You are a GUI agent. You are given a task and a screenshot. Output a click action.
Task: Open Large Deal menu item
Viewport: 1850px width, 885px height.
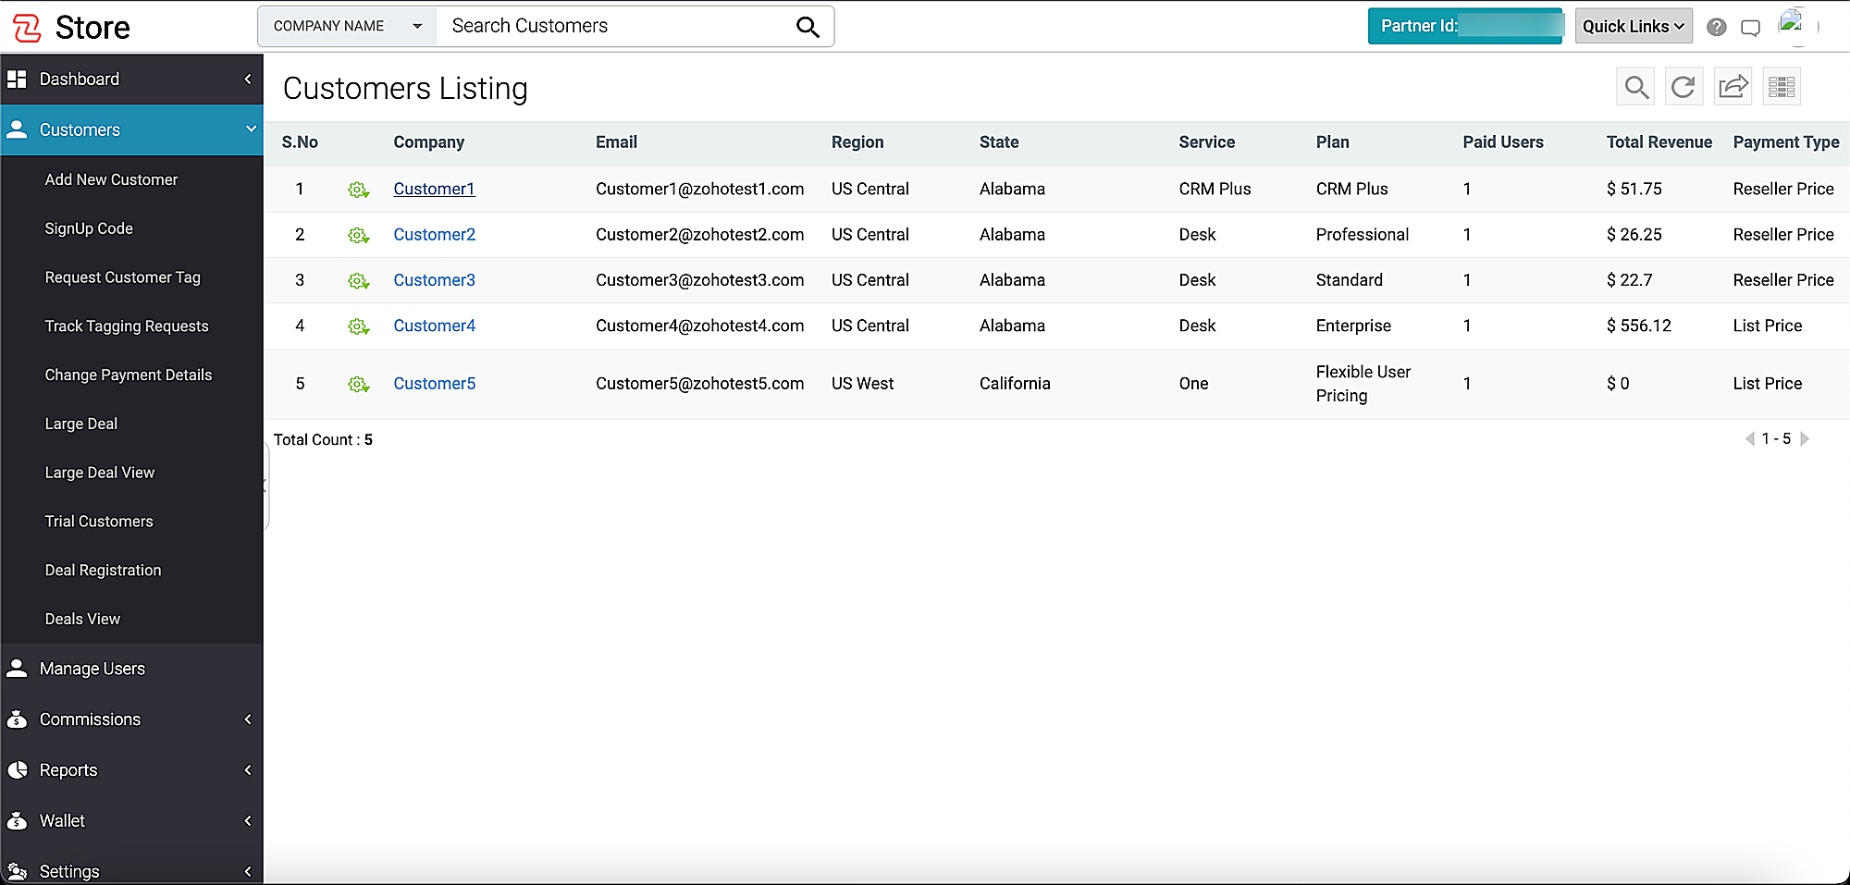click(x=81, y=424)
